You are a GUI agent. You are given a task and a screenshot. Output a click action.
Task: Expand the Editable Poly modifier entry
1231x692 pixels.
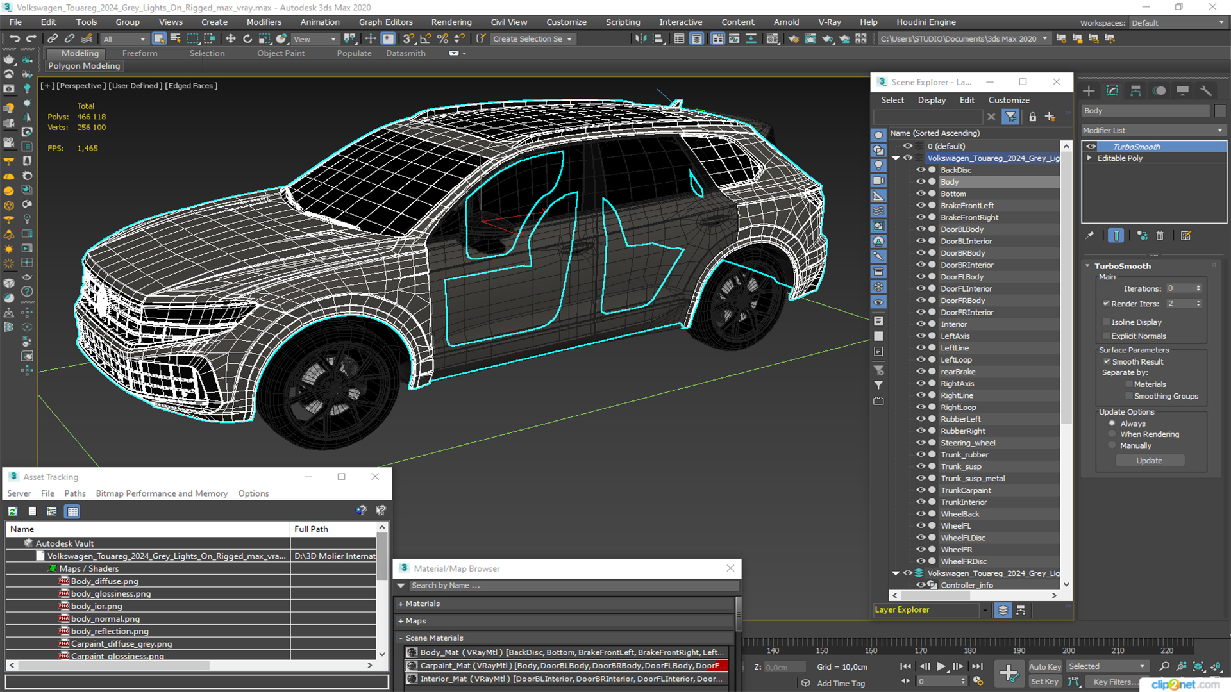[1089, 158]
